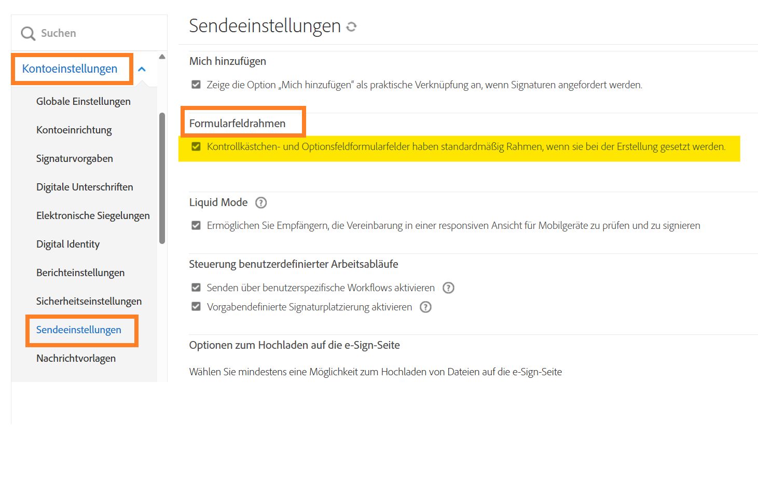Disable the Liquid Mode checkbox

click(x=196, y=225)
